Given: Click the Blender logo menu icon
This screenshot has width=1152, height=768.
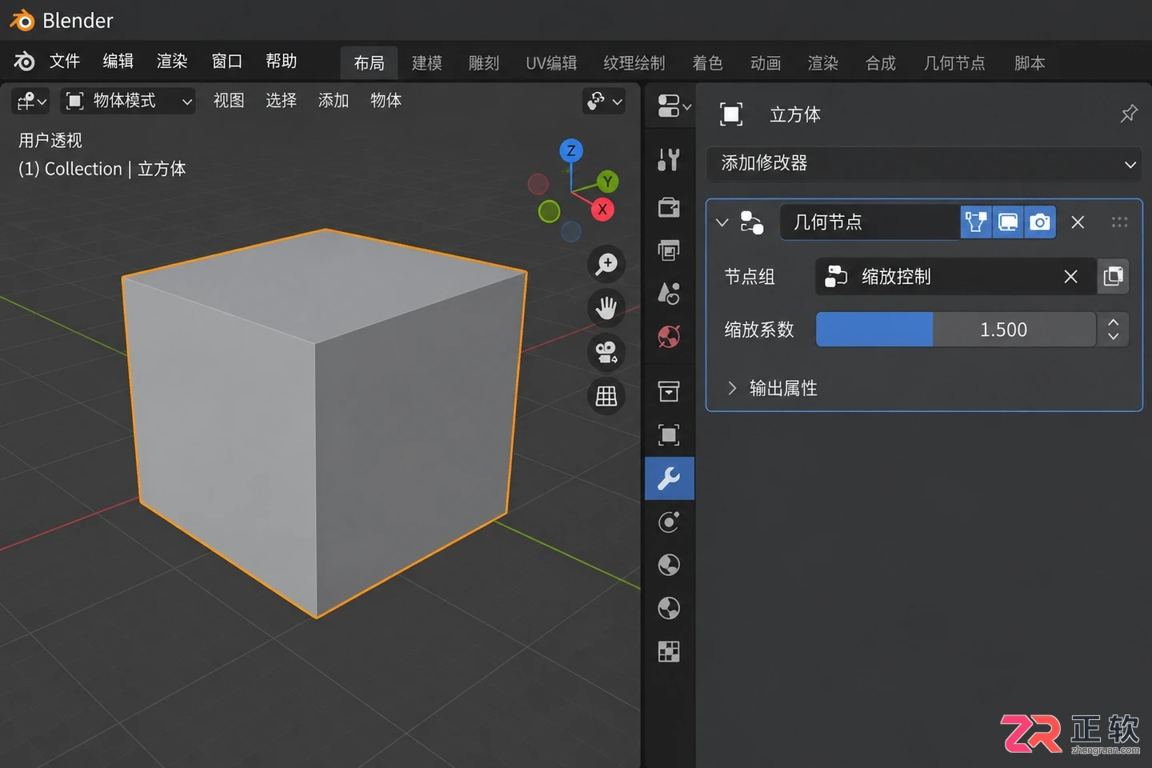Looking at the screenshot, I should coord(24,61).
